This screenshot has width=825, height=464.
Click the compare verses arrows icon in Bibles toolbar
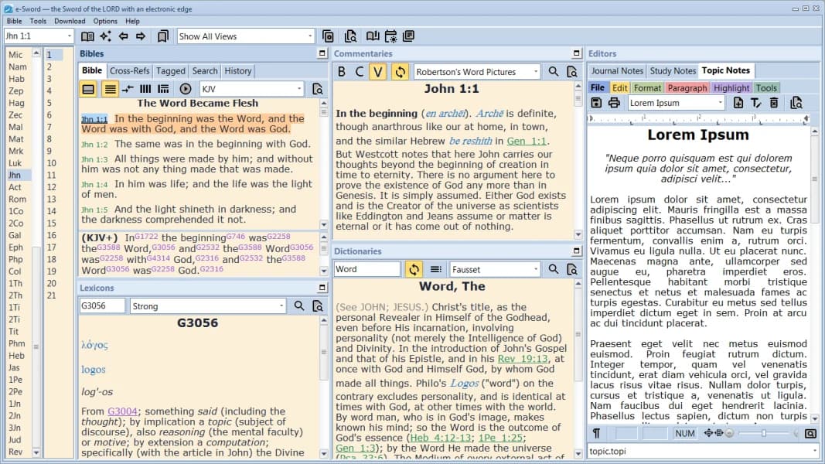(x=128, y=89)
